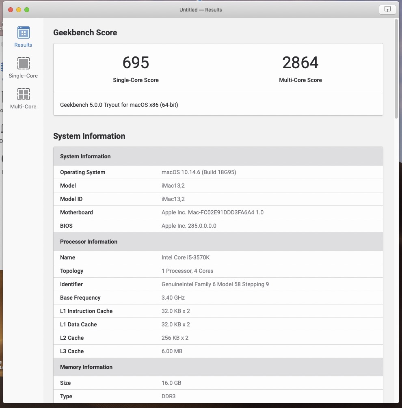Click the System Information page heading

pos(89,136)
